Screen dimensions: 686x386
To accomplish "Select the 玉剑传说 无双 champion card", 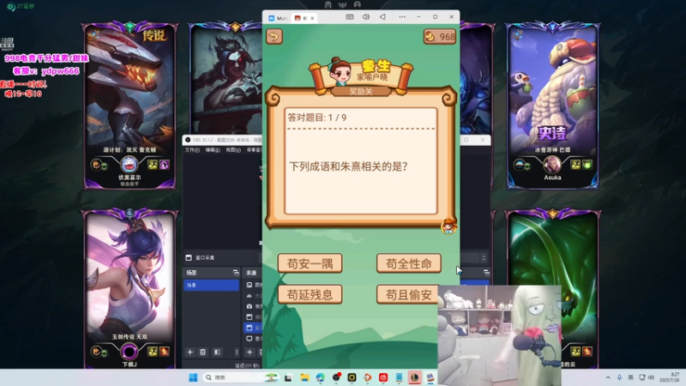I will coord(130,289).
